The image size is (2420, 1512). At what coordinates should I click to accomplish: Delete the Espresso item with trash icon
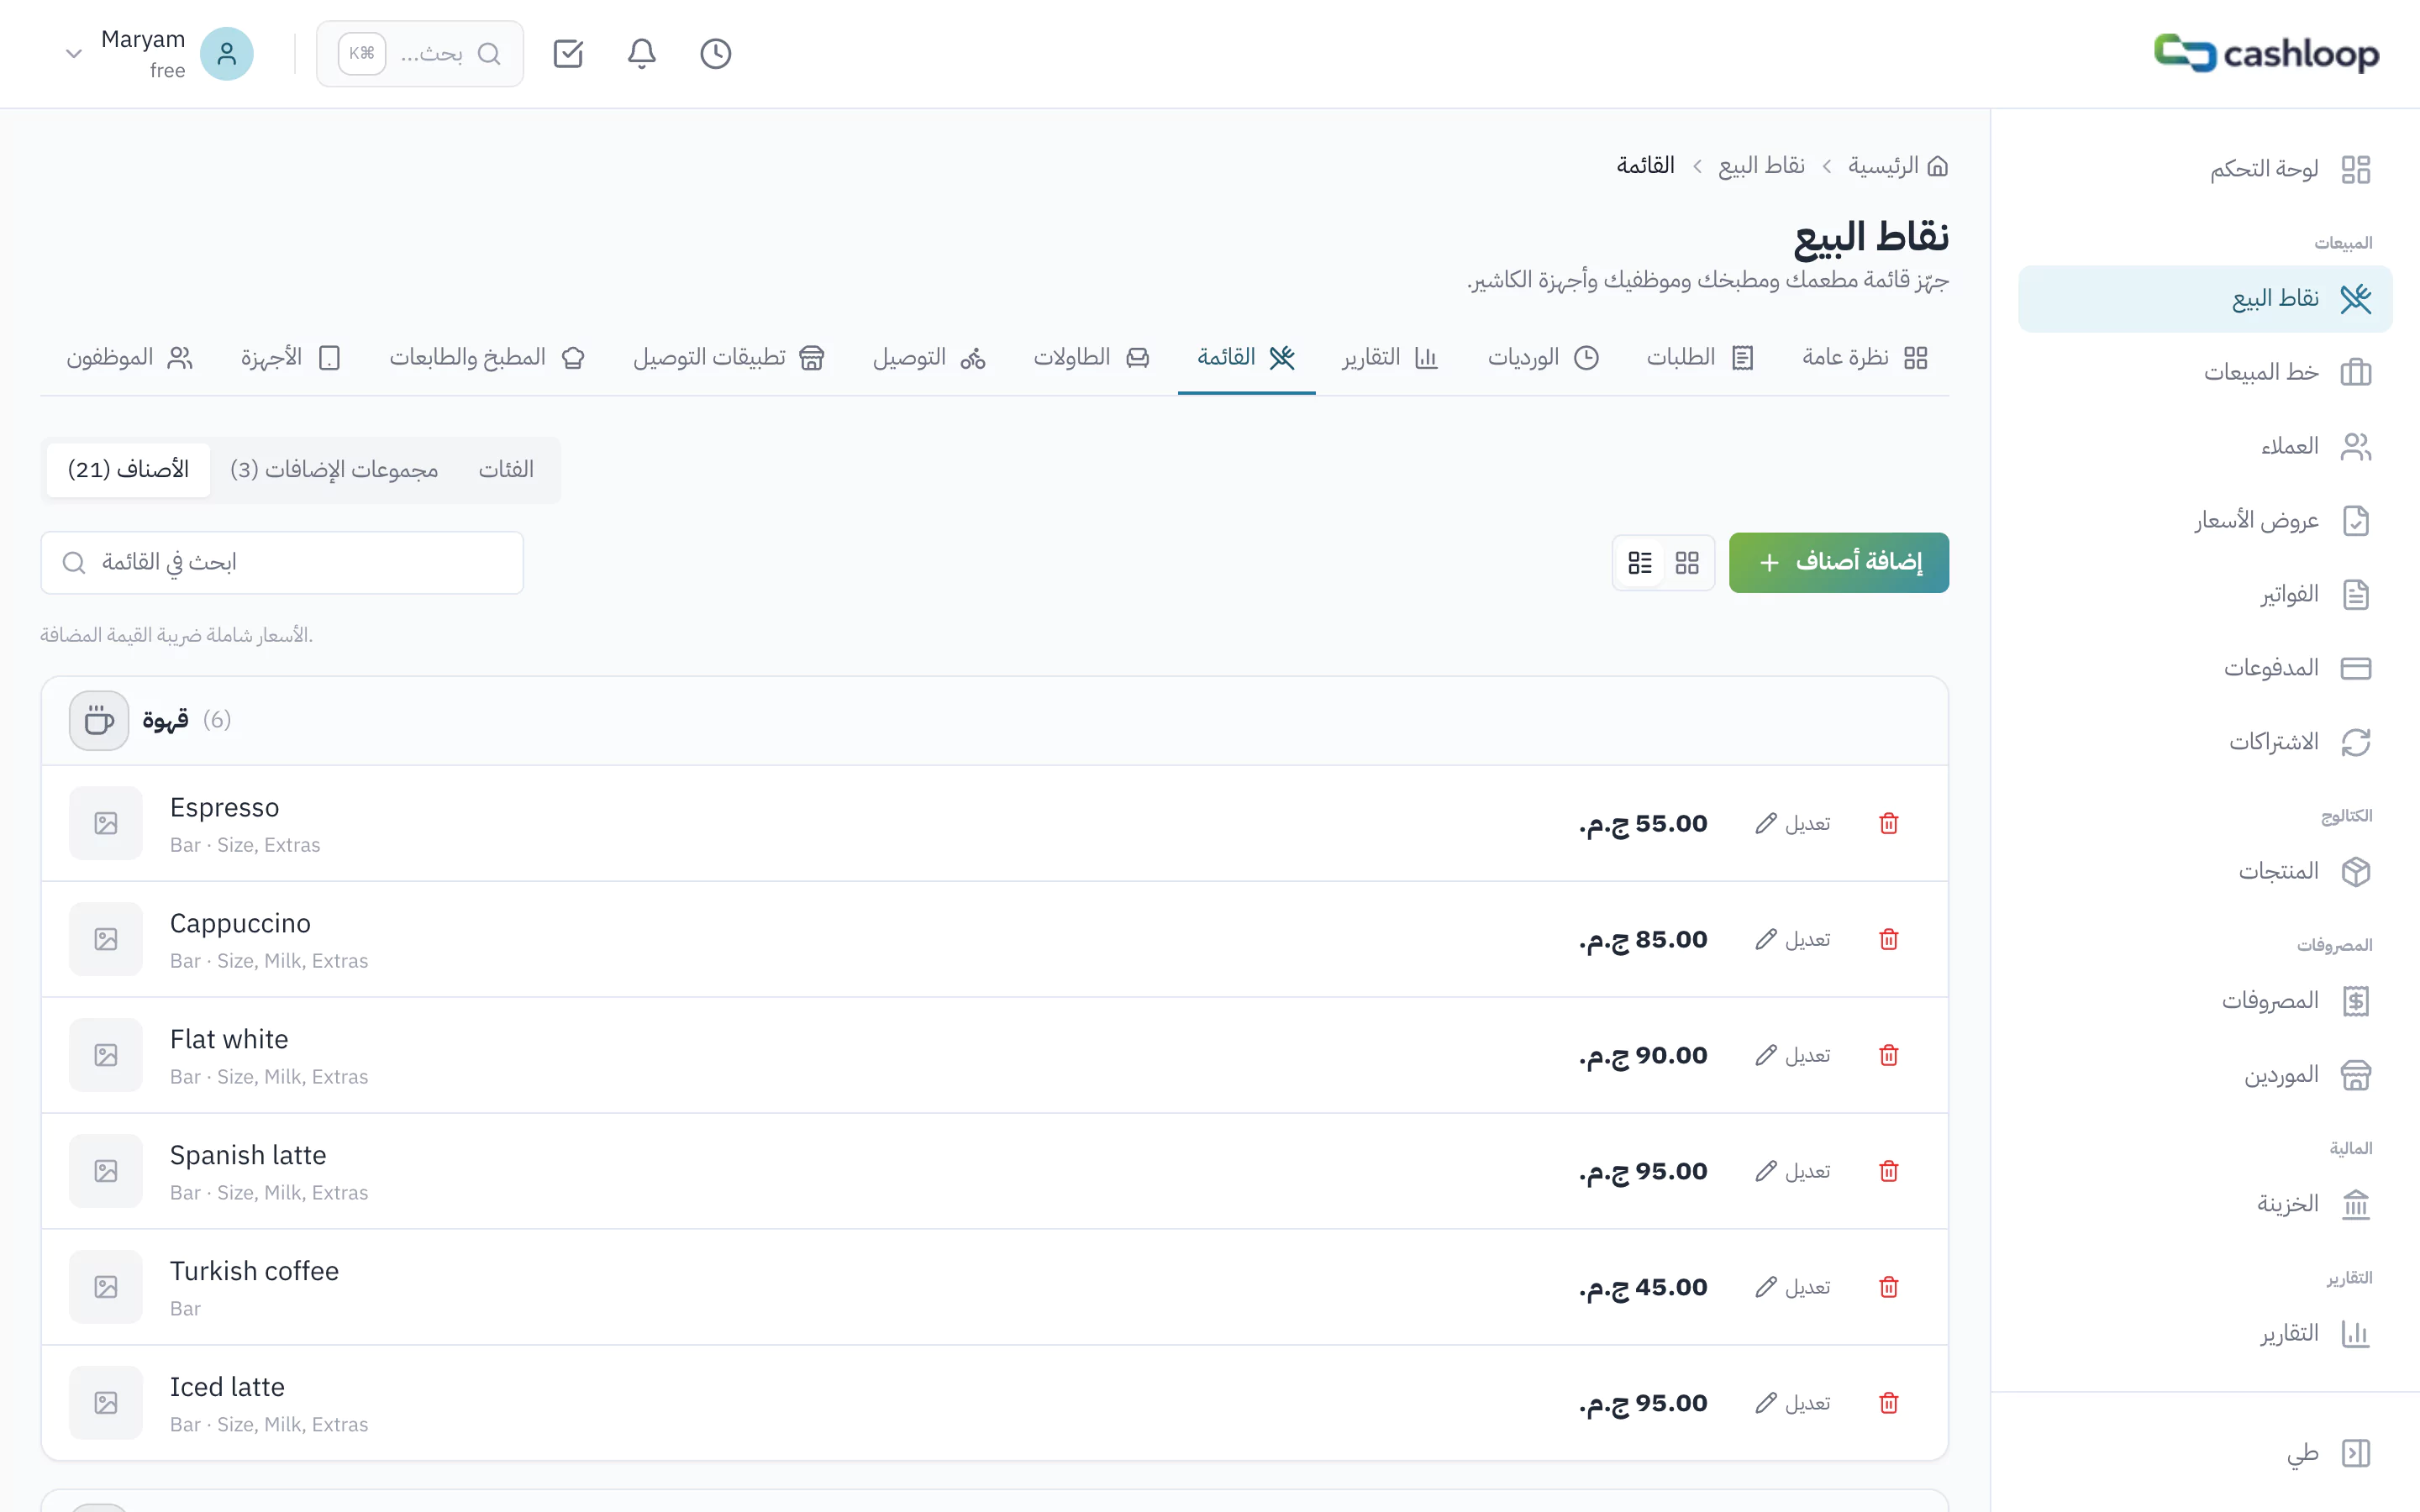[1888, 823]
